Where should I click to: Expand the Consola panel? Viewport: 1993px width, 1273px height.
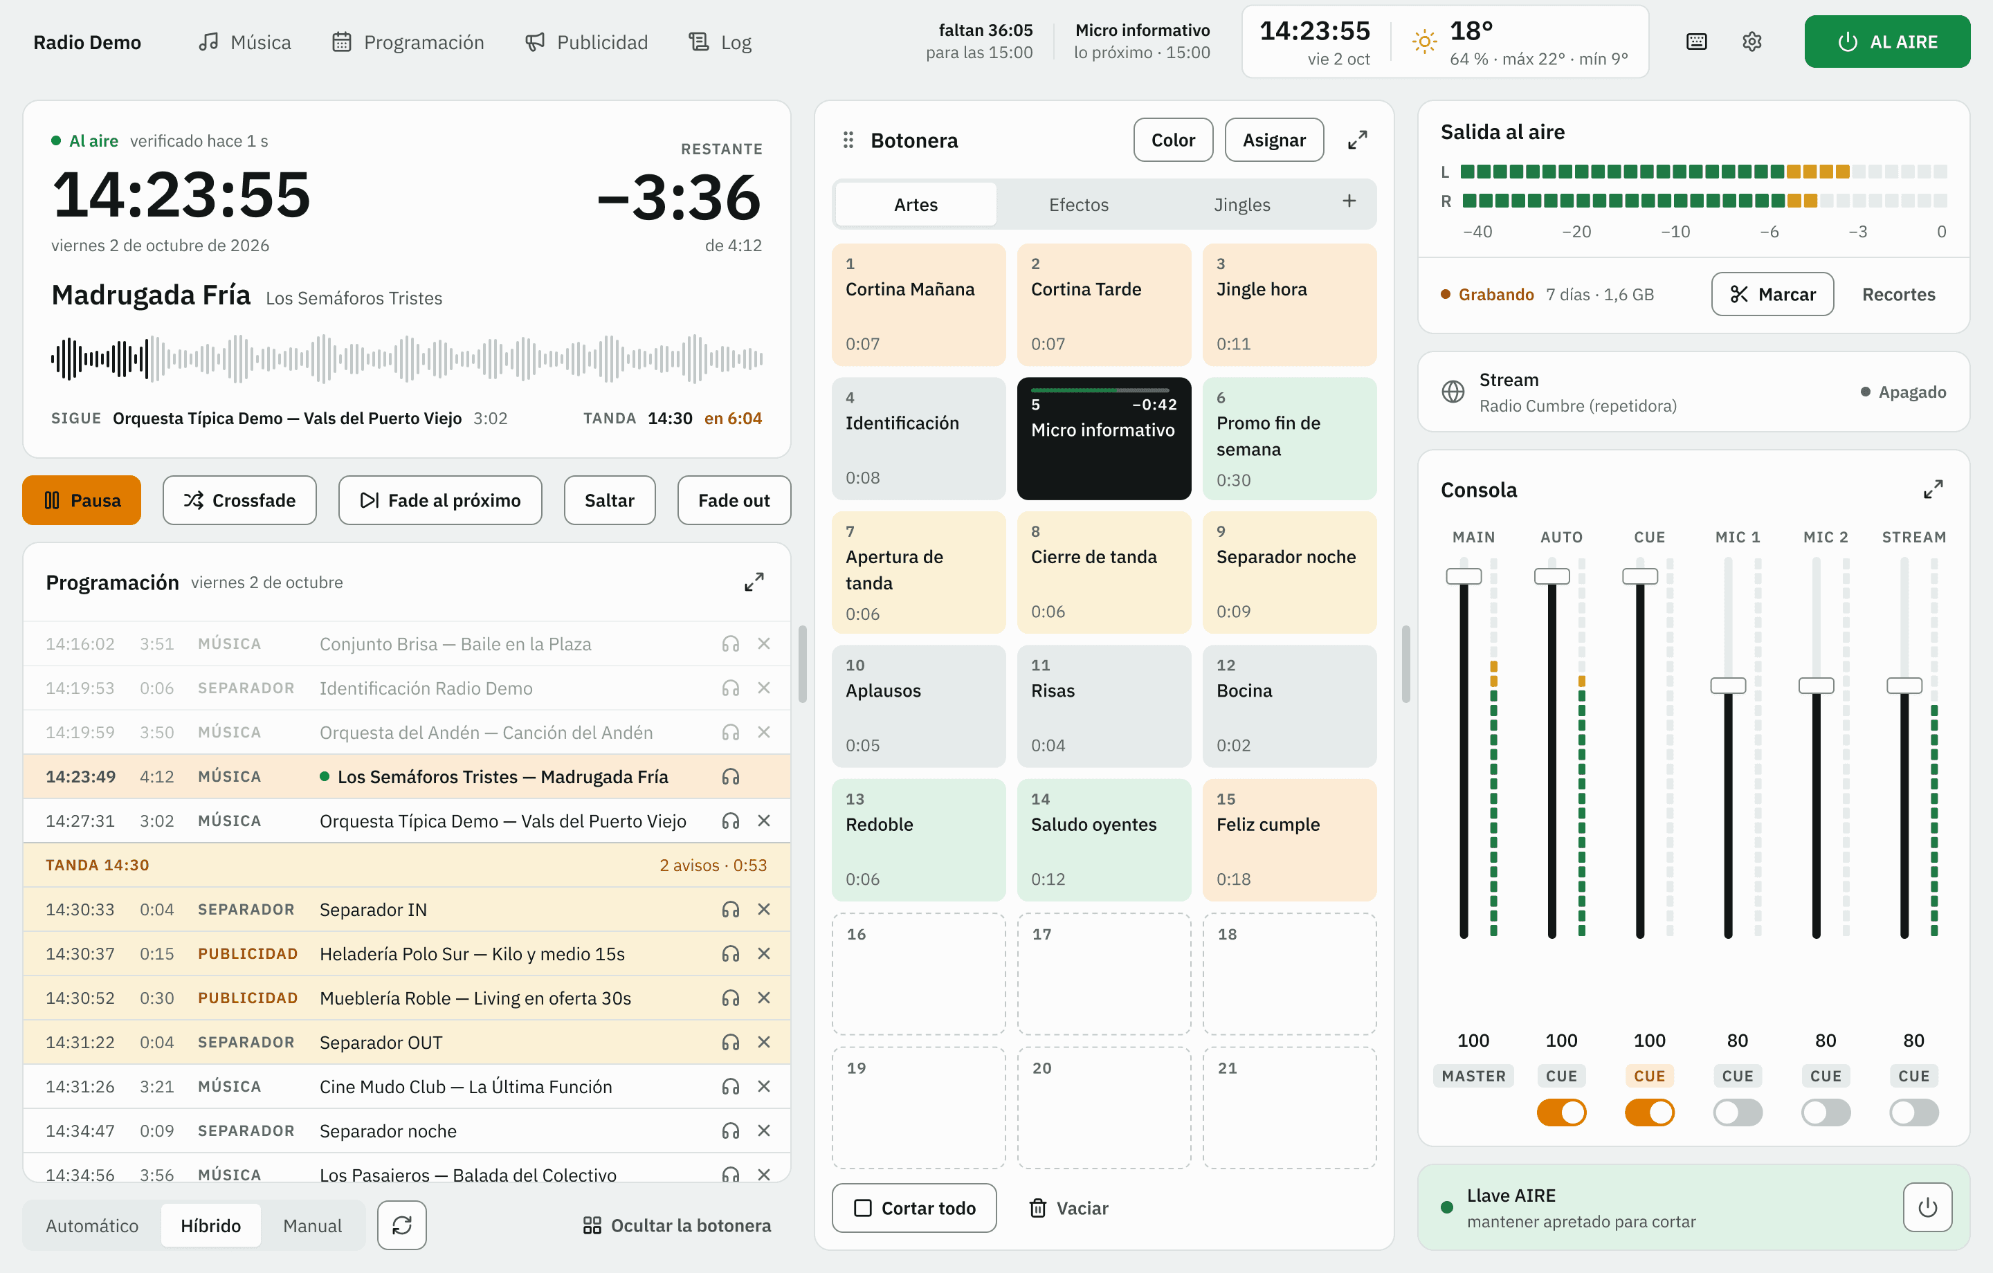coord(1933,490)
